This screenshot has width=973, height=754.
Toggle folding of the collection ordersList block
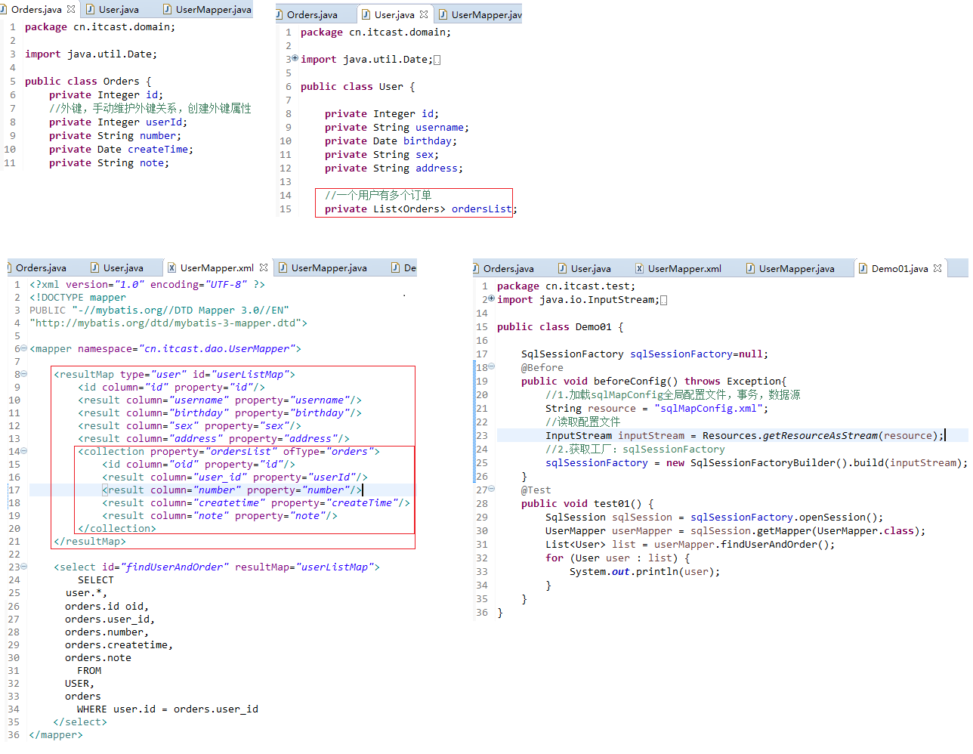(24, 451)
